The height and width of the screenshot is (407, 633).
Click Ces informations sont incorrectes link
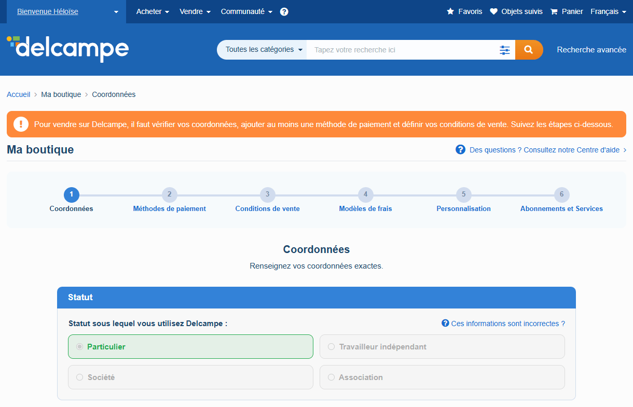[508, 324]
